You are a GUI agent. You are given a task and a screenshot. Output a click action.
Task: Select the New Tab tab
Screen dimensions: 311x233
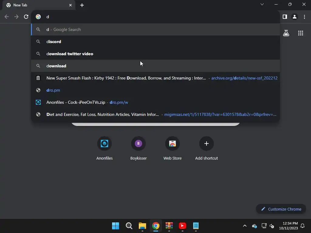point(39,5)
